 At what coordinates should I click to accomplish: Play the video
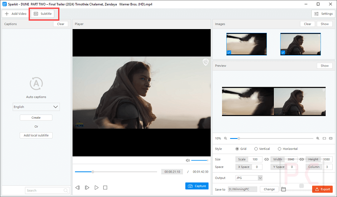(96, 188)
